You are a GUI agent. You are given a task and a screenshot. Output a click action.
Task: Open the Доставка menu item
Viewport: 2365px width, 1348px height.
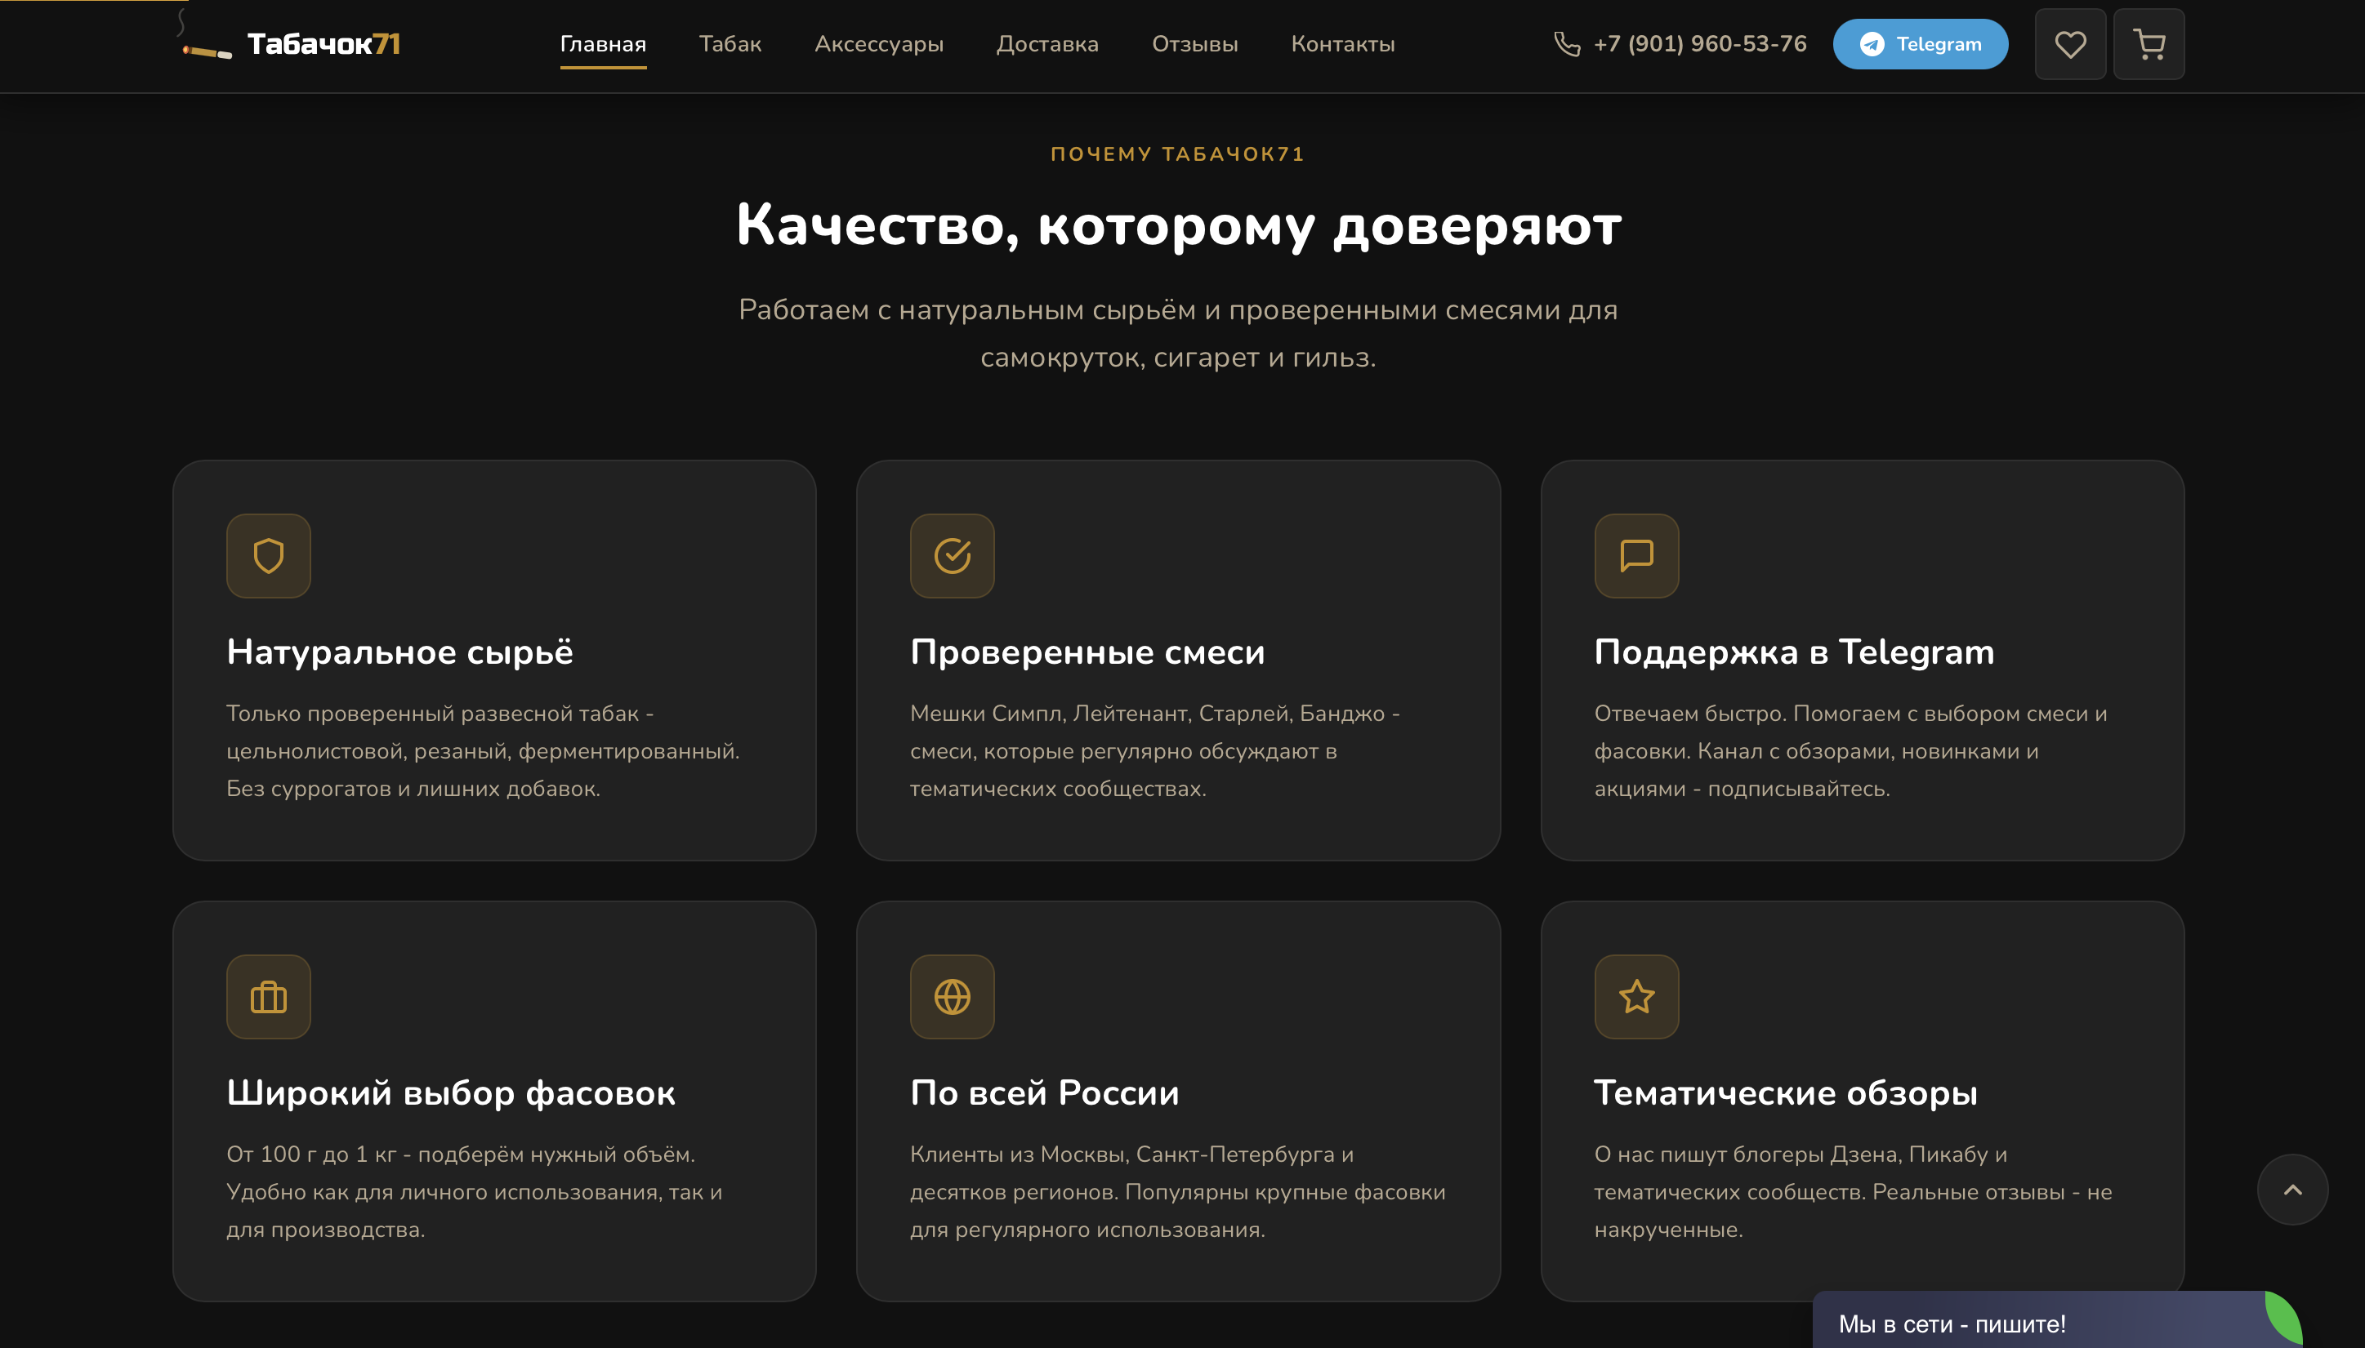click(x=1046, y=44)
